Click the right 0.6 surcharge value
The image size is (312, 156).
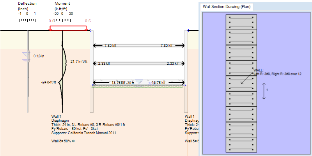click(x=88, y=21)
